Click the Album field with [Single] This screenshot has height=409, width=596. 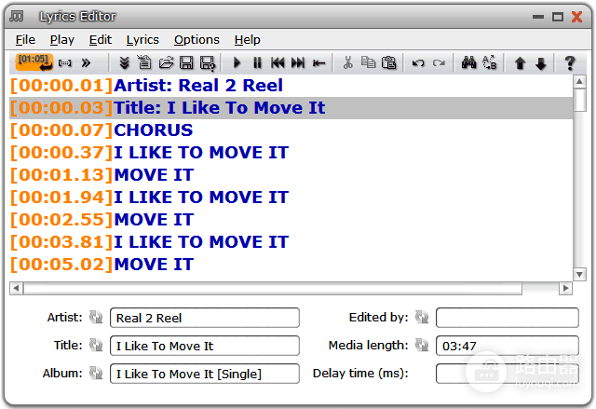pos(205,374)
